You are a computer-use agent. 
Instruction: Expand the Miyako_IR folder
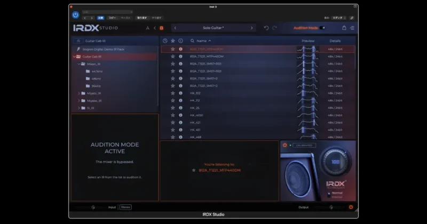pos(78,101)
